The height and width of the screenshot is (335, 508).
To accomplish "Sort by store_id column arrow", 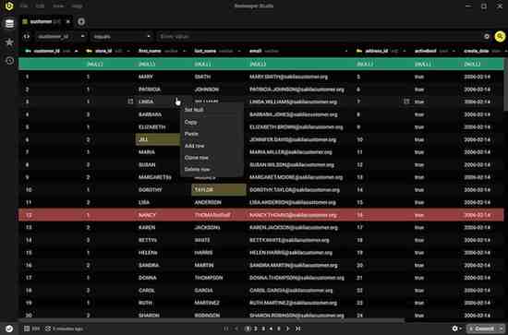I will 128,51.
